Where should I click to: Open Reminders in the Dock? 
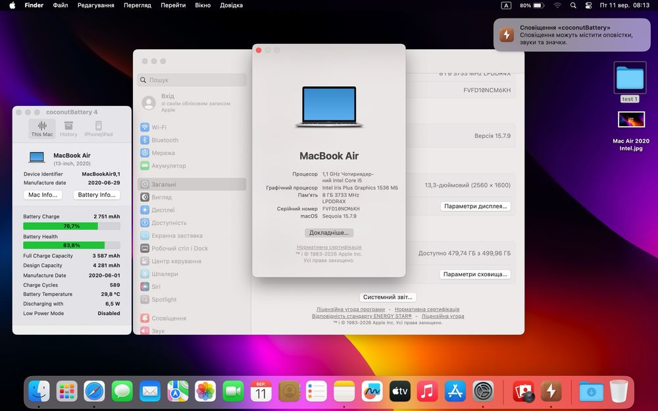click(x=316, y=391)
